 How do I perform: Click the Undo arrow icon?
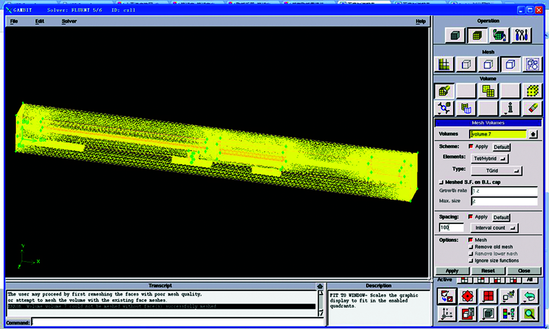pos(529,296)
